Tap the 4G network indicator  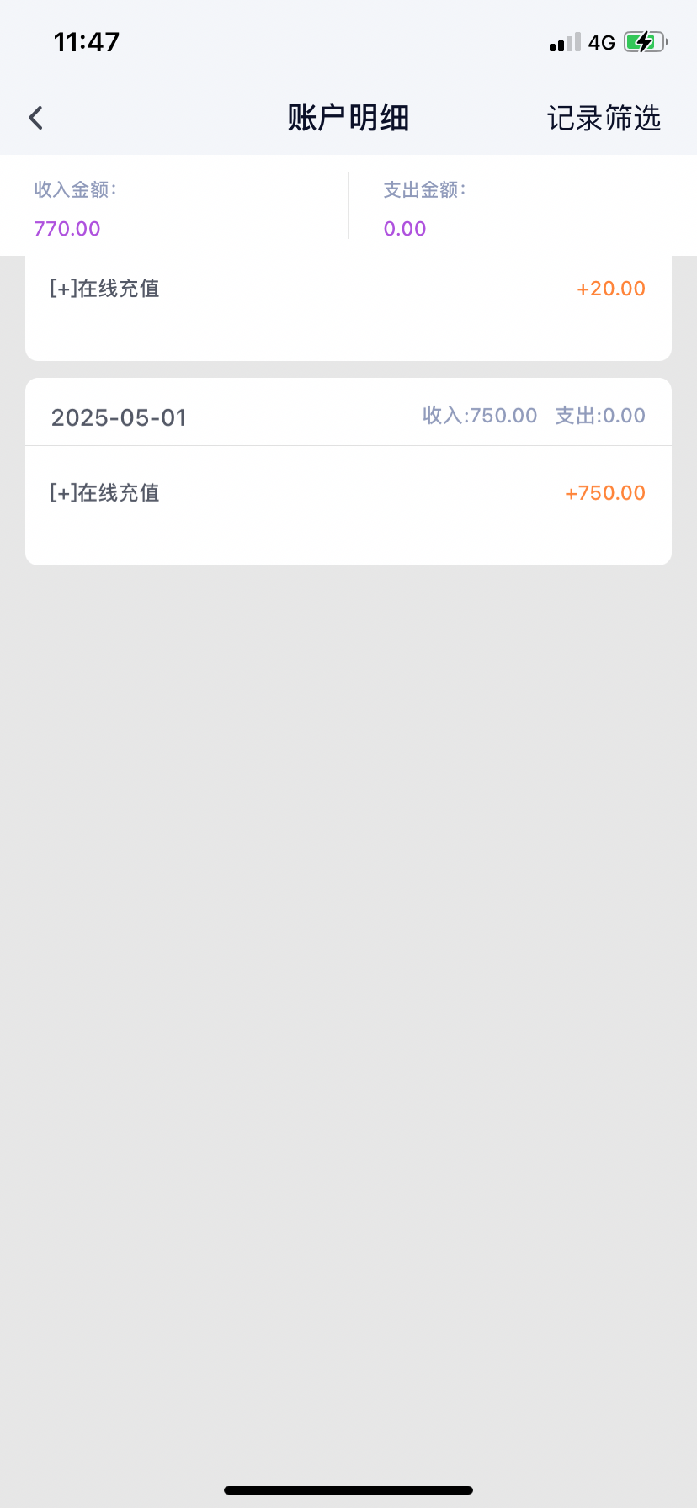(x=601, y=42)
